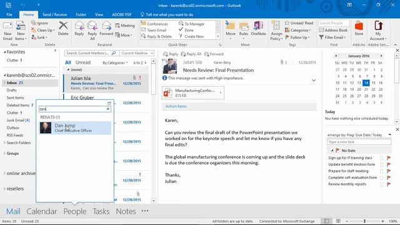Open the File tab
This screenshot has width=400, height=225.
click(9, 14)
